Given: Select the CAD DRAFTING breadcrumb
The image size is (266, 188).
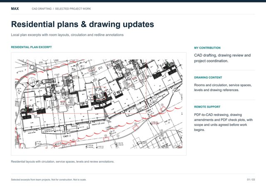Looking at the screenshot, I should (x=42, y=9).
